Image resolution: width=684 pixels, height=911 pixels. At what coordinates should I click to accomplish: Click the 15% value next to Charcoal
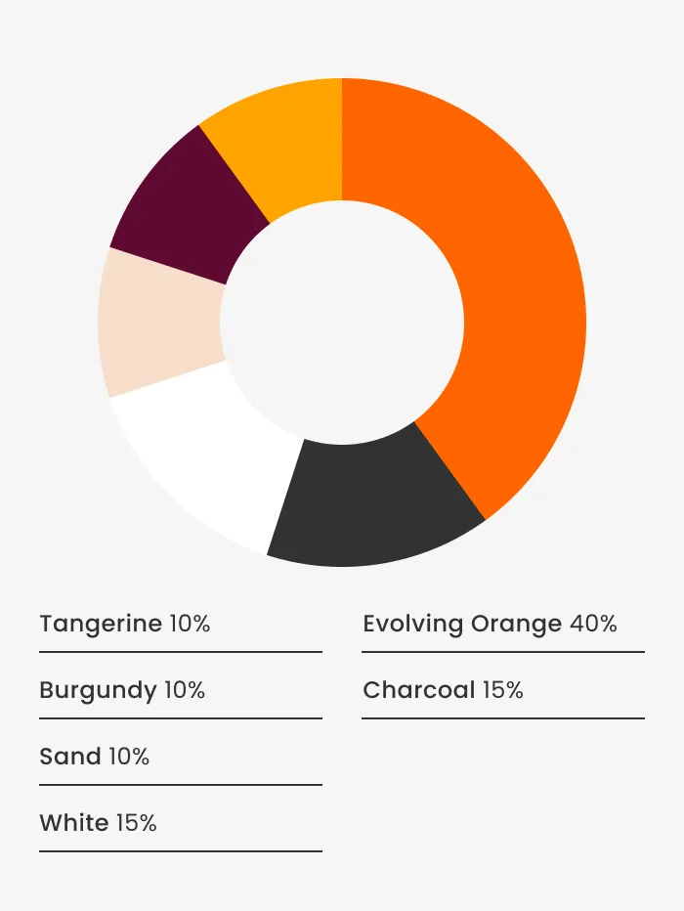[x=503, y=690]
